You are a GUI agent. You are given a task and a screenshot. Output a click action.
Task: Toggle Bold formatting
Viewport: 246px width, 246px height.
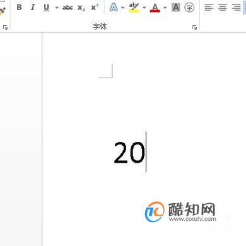point(19,8)
